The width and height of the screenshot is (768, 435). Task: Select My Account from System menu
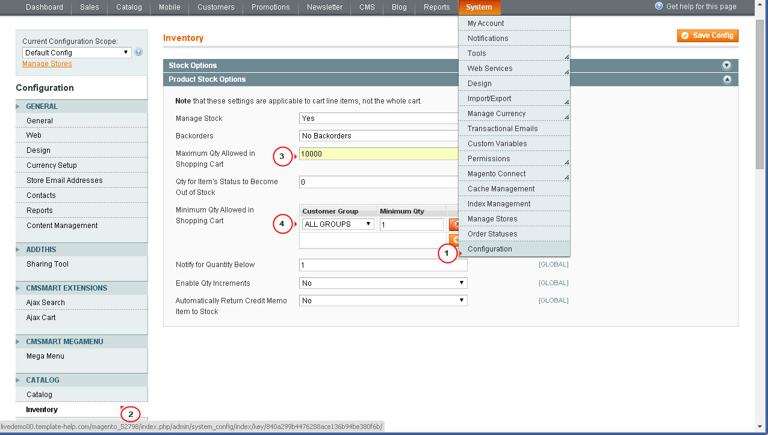(x=514, y=23)
